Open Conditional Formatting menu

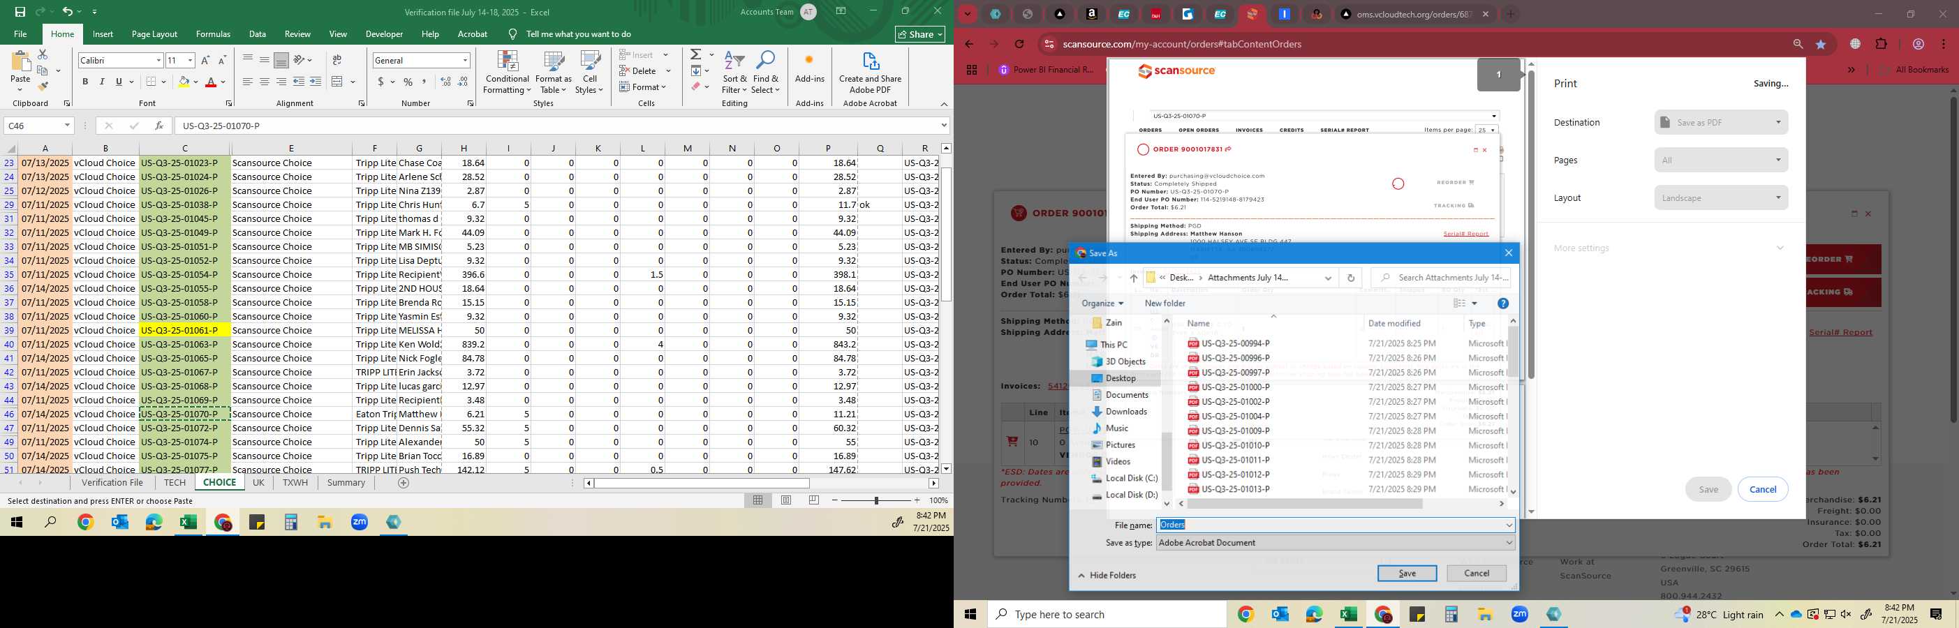coord(508,73)
